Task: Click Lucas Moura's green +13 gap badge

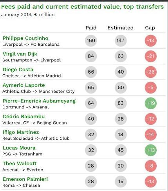Action: coord(151,150)
